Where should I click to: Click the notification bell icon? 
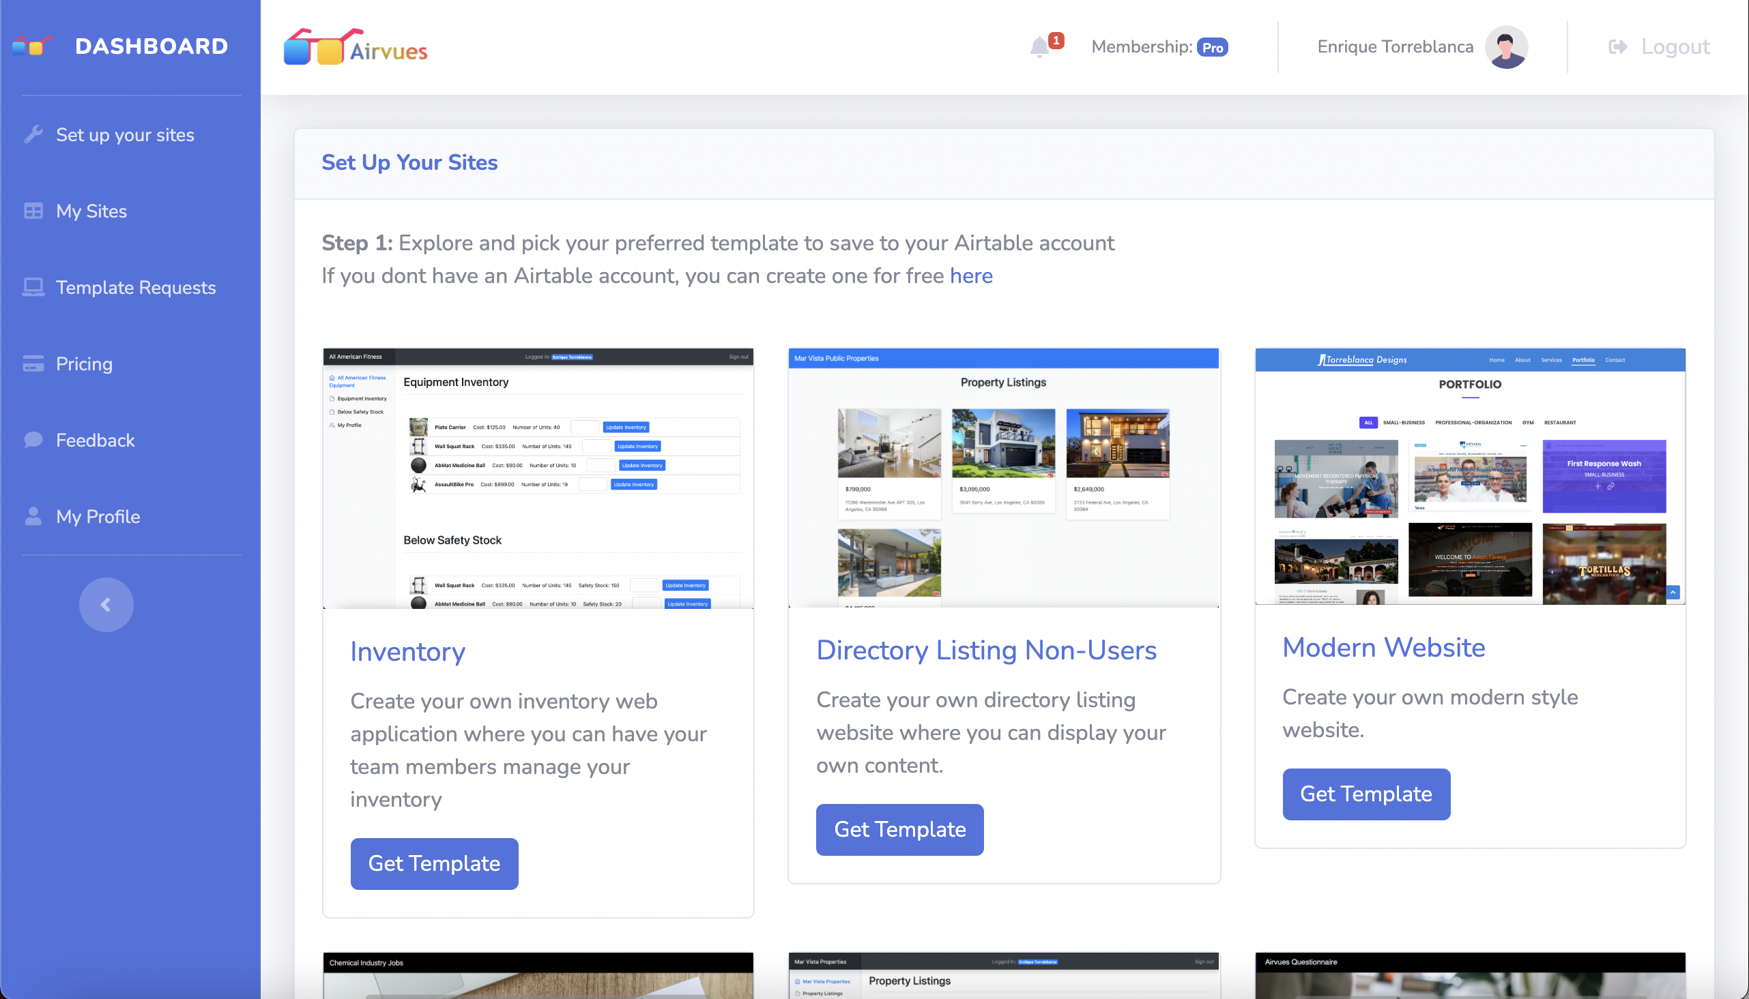coord(1039,47)
